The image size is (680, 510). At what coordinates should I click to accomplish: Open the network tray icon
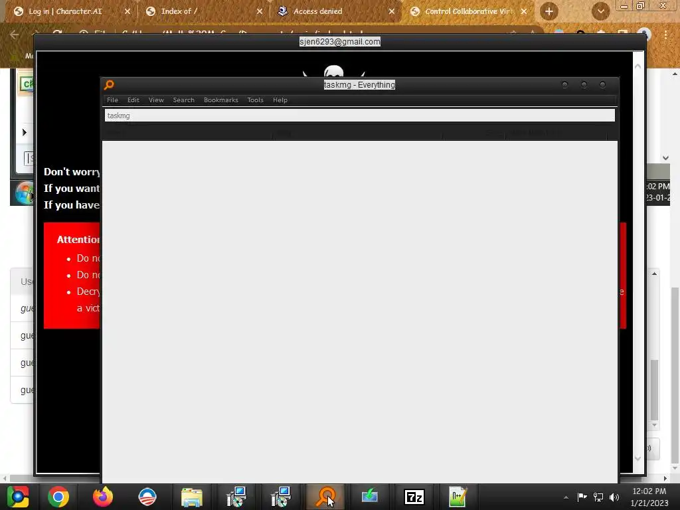[598, 497]
